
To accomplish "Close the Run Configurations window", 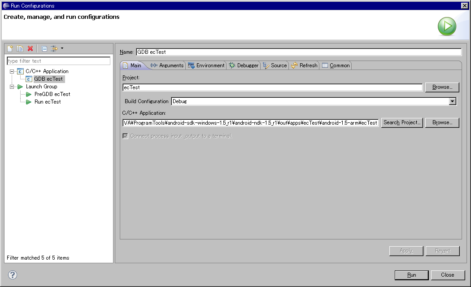I will [464, 6].
